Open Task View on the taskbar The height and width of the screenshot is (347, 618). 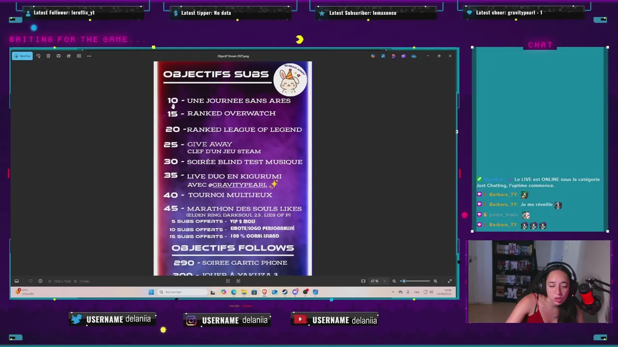tap(212, 292)
